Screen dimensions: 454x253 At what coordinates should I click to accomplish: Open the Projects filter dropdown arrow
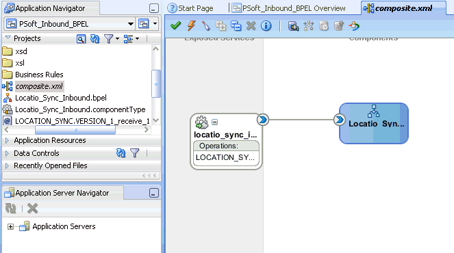117,38
